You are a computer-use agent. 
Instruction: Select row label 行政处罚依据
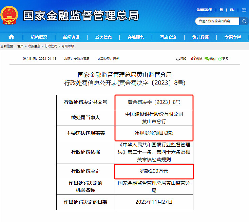point(85,152)
